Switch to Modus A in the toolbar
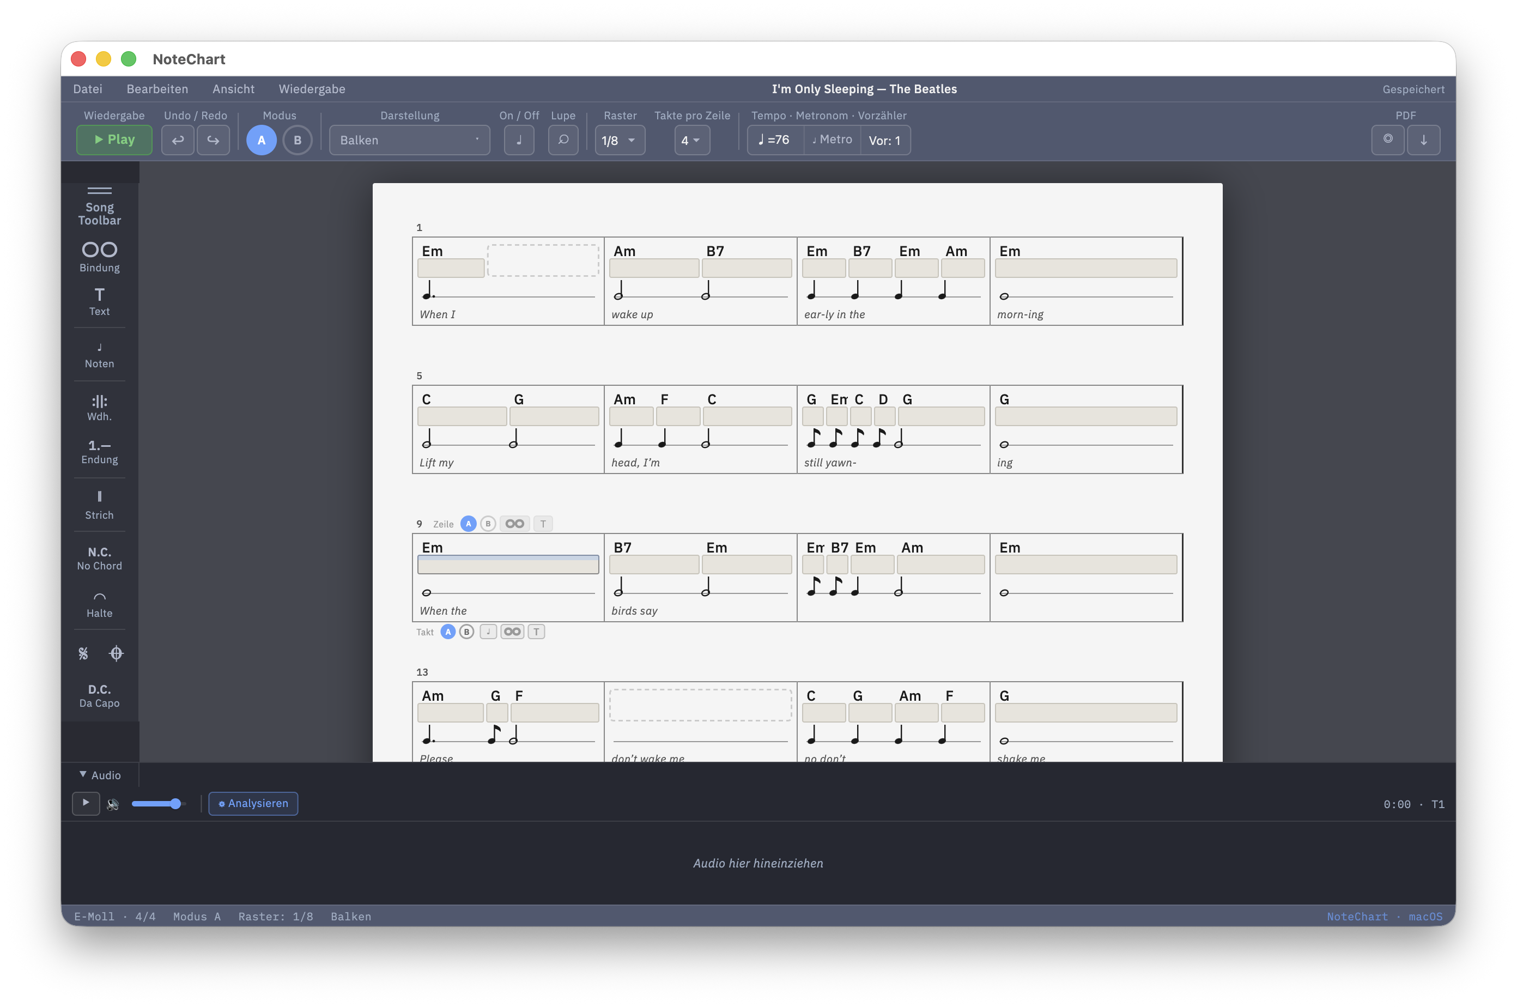The height and width of the screenshot is (1007, 1517). click(x=262, y=140)
